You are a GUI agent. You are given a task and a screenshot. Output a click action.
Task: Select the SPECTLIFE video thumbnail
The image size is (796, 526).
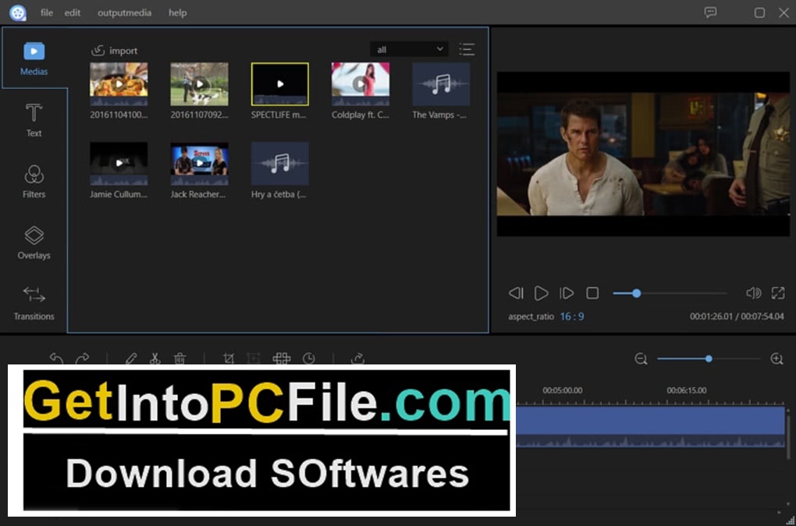pos(279,84)
